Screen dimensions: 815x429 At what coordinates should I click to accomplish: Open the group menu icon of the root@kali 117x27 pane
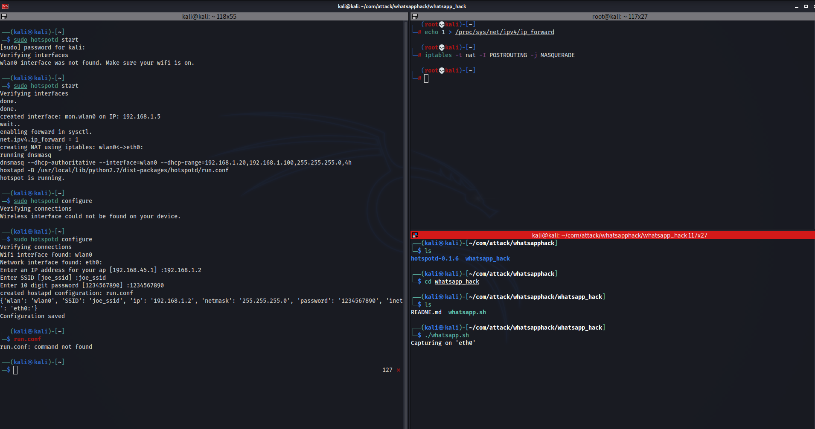point(415,16)
